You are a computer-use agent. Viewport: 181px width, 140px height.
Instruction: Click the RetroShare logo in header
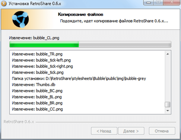[21, 19]
